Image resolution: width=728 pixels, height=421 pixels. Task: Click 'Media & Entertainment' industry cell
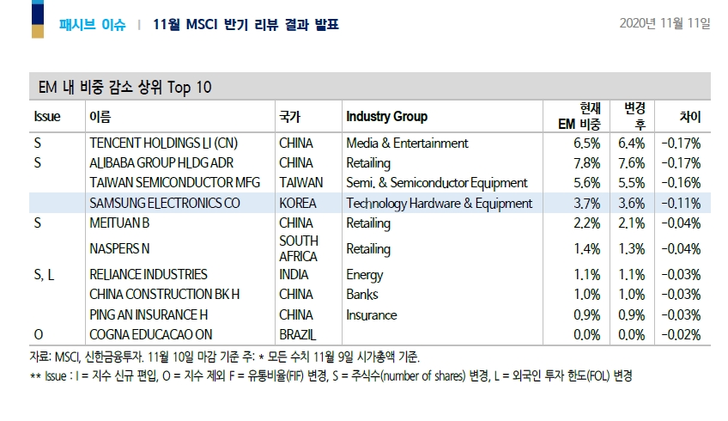407,143
